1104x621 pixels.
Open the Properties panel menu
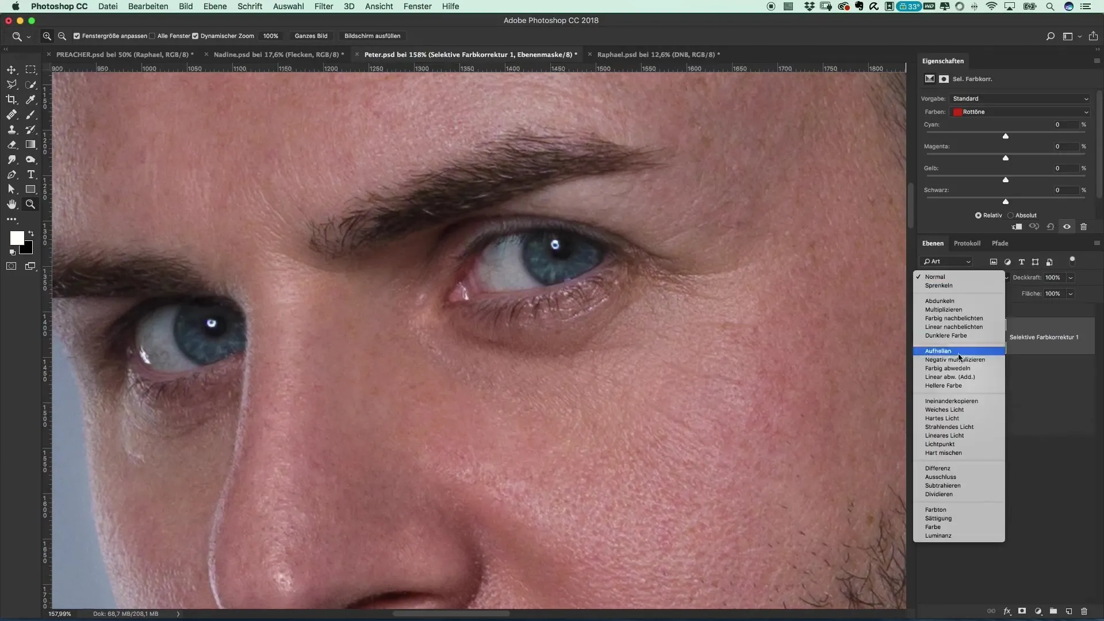tap(1097, 60)
